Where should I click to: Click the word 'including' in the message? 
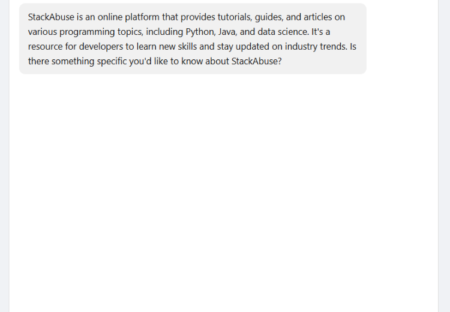164,32
